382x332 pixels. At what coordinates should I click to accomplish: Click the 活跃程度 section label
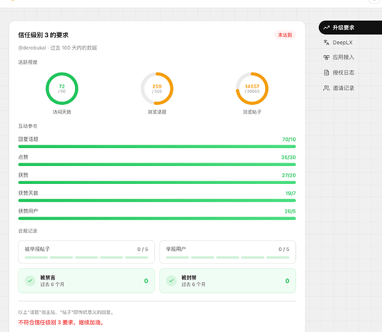point(28,62)
